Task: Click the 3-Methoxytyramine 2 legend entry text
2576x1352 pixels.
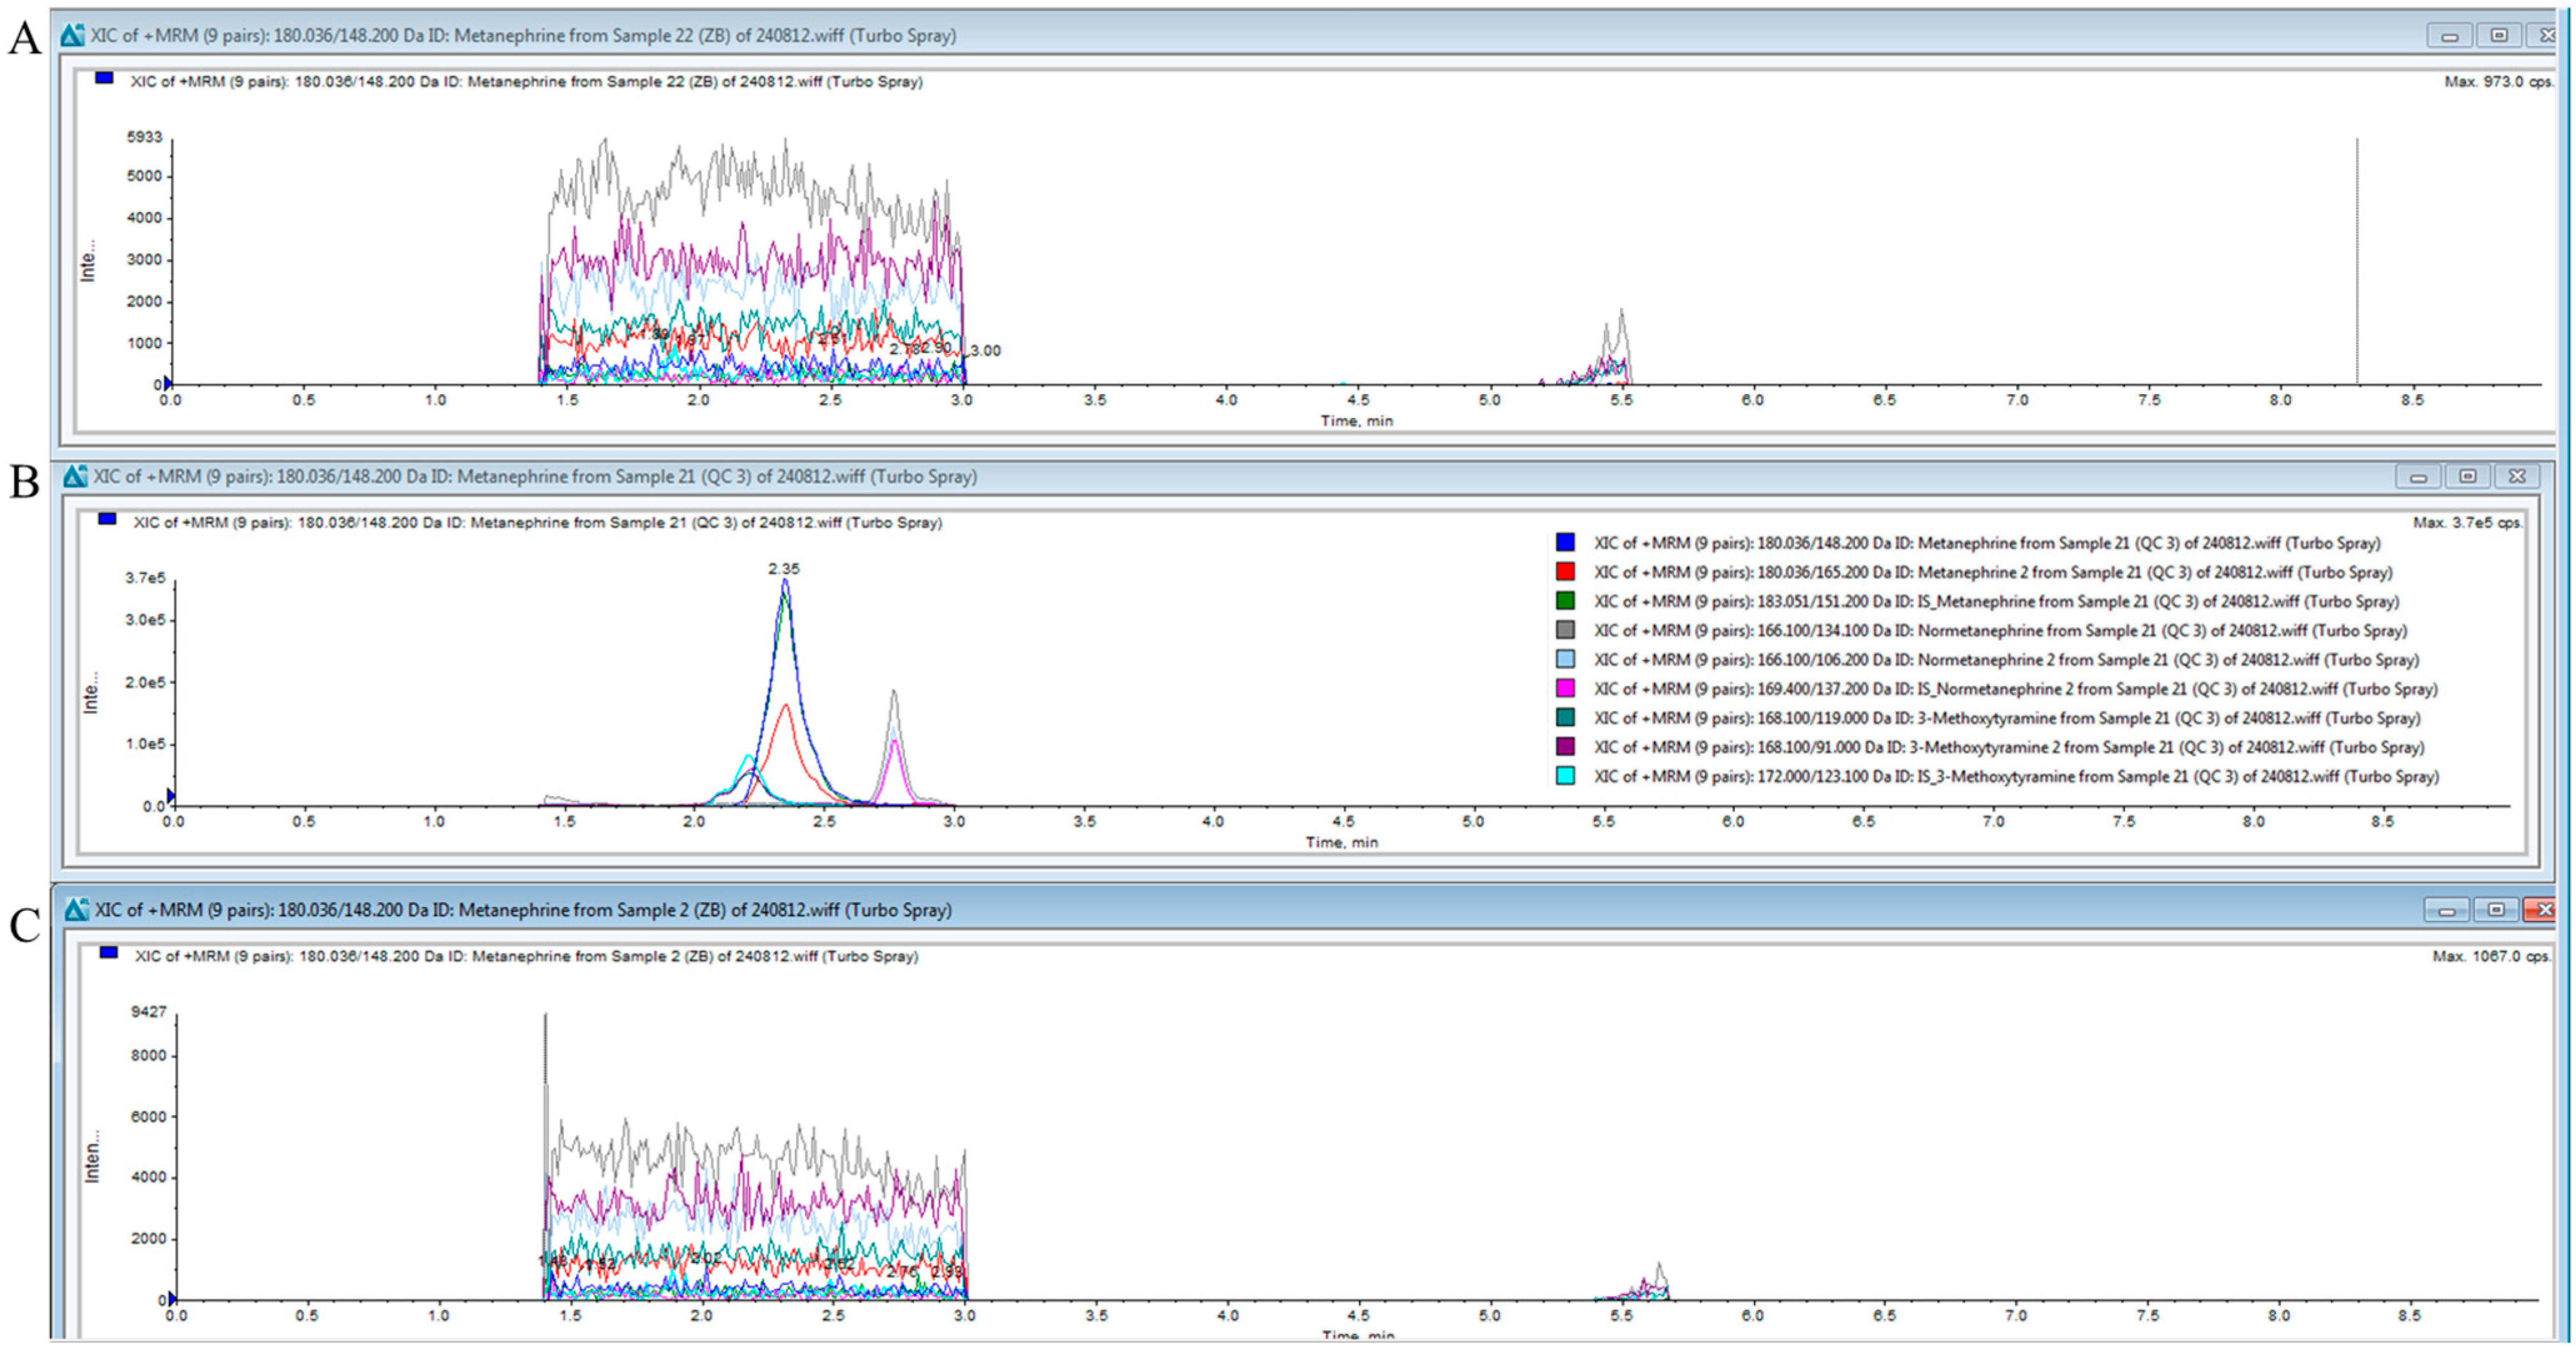Action: point(2008,747)
